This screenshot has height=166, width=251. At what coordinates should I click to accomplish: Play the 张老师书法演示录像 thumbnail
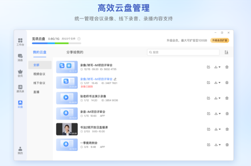click(67, 98)
